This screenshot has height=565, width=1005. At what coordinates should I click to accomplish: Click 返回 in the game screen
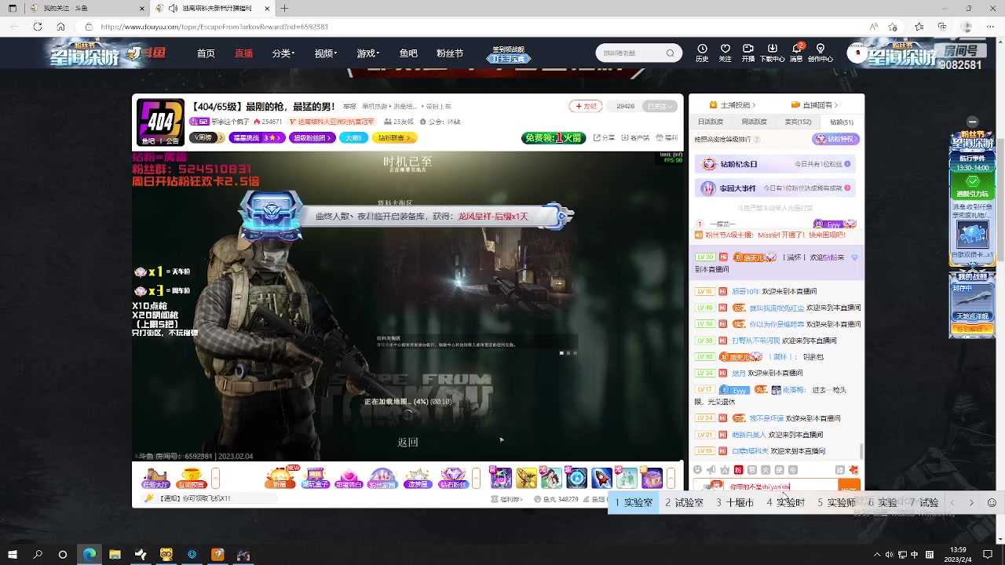tap(407, 442)
